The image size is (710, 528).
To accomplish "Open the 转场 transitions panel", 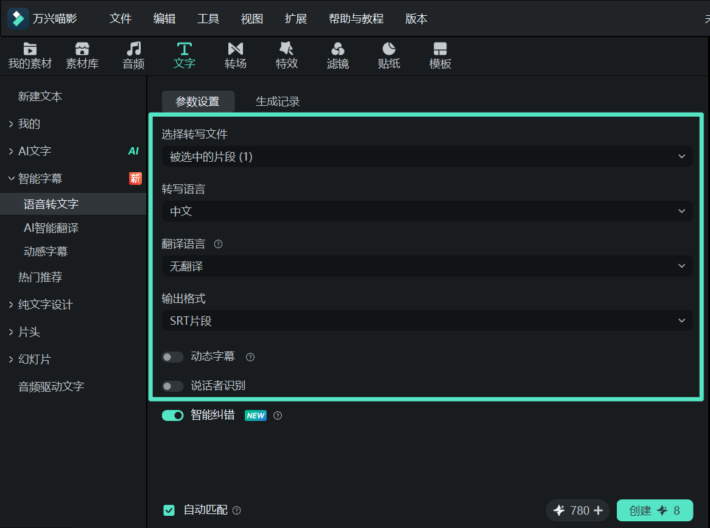I will click(236, 55).
